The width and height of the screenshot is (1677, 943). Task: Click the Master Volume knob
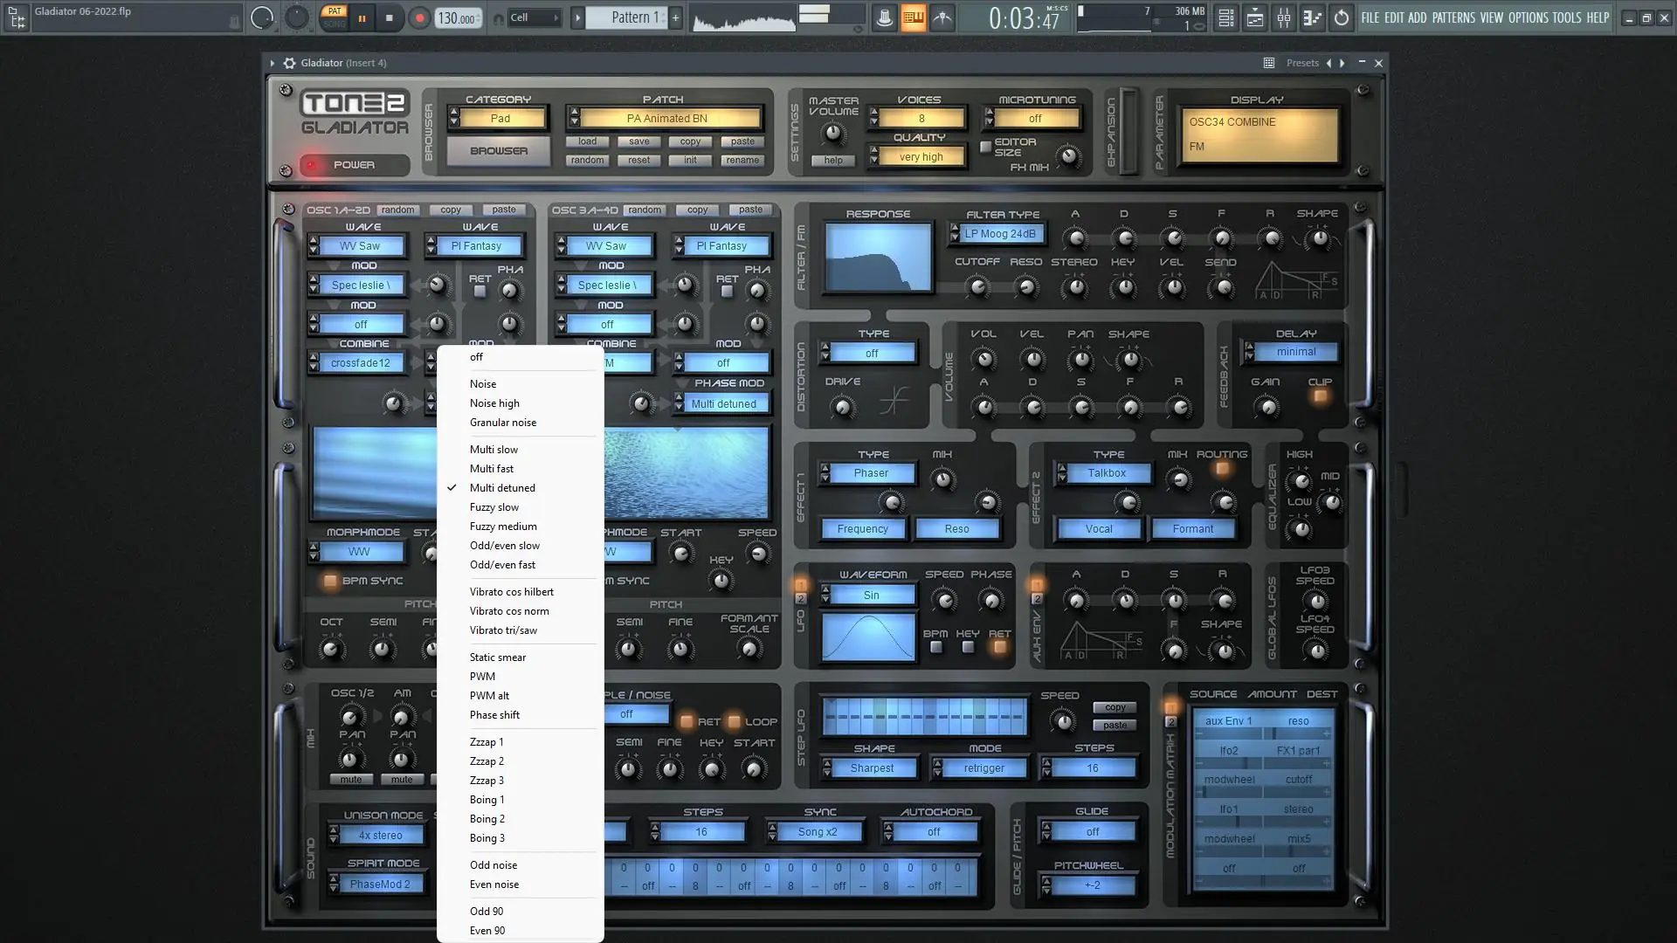833,134
